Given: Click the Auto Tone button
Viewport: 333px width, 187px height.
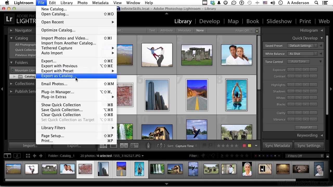Looking at the screenshot, I should pos(298,62).
